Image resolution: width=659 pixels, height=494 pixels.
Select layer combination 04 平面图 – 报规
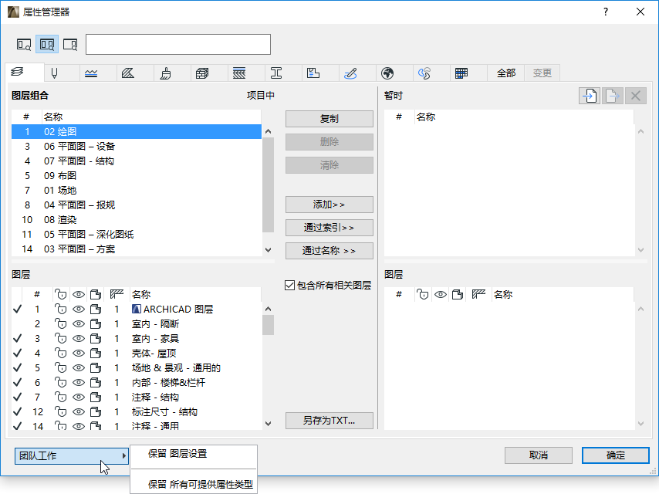(137, 205)
